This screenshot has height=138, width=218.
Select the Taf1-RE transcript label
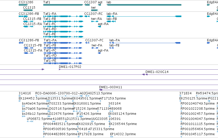point(50,34)
